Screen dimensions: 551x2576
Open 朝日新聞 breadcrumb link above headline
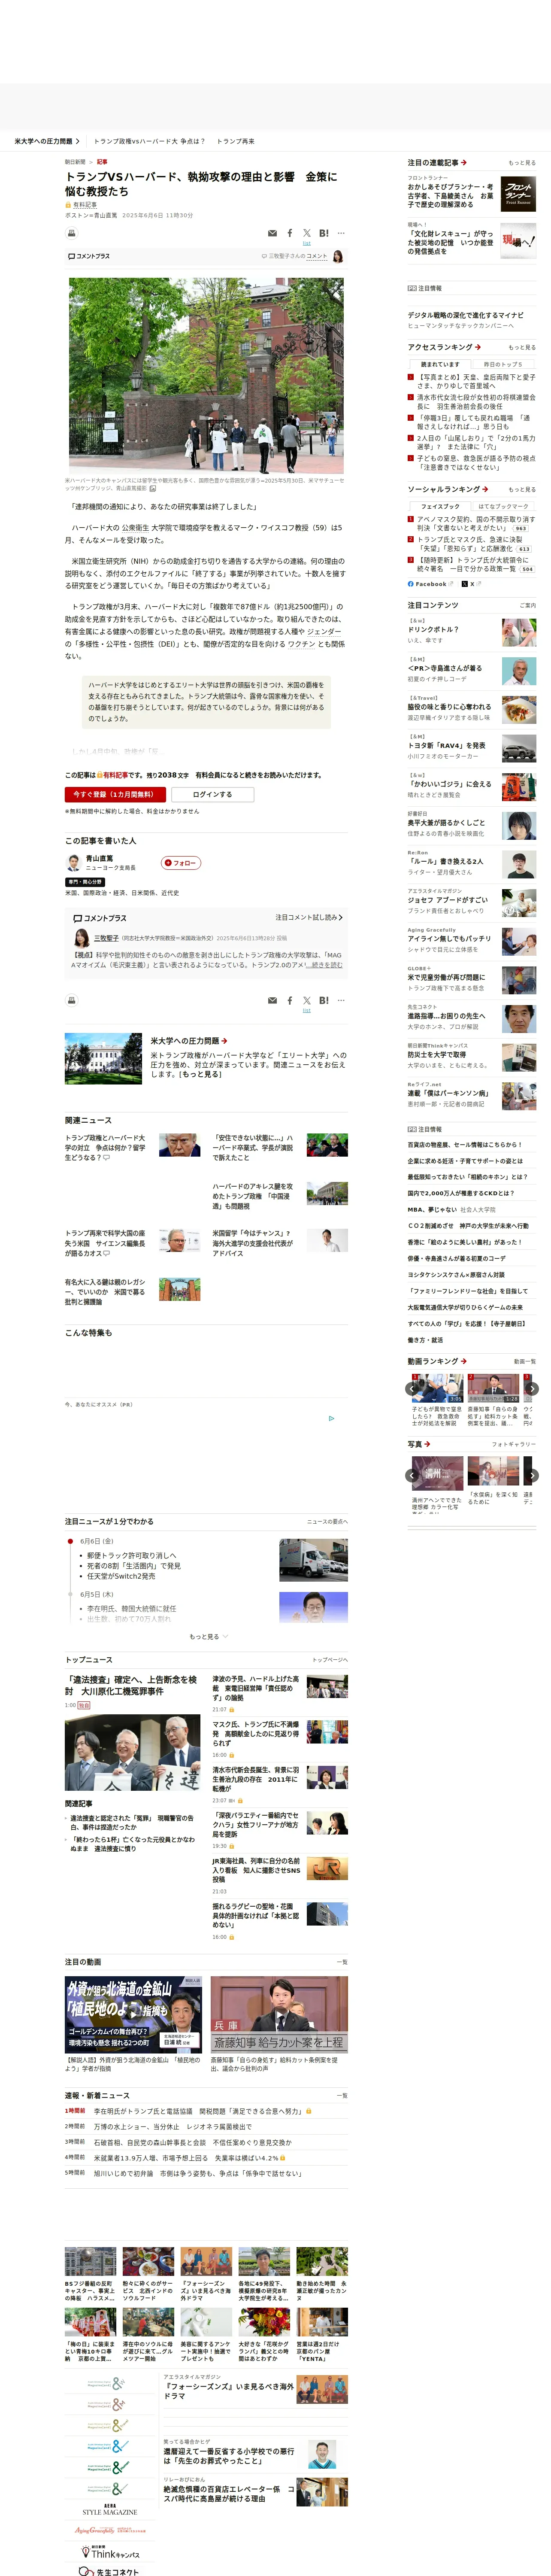click(x=75, y=162)
